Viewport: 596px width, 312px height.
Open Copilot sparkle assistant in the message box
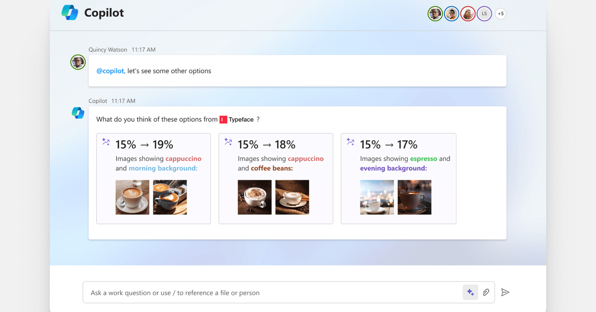point(470,292)
